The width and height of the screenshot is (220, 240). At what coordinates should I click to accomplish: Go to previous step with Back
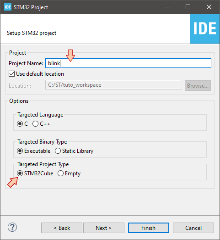click(62, 228)
